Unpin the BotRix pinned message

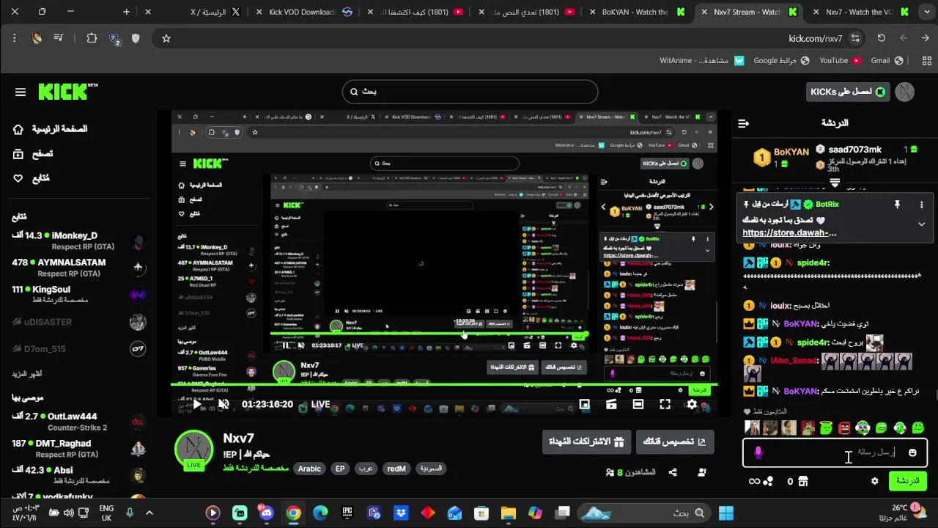(897, 205)
